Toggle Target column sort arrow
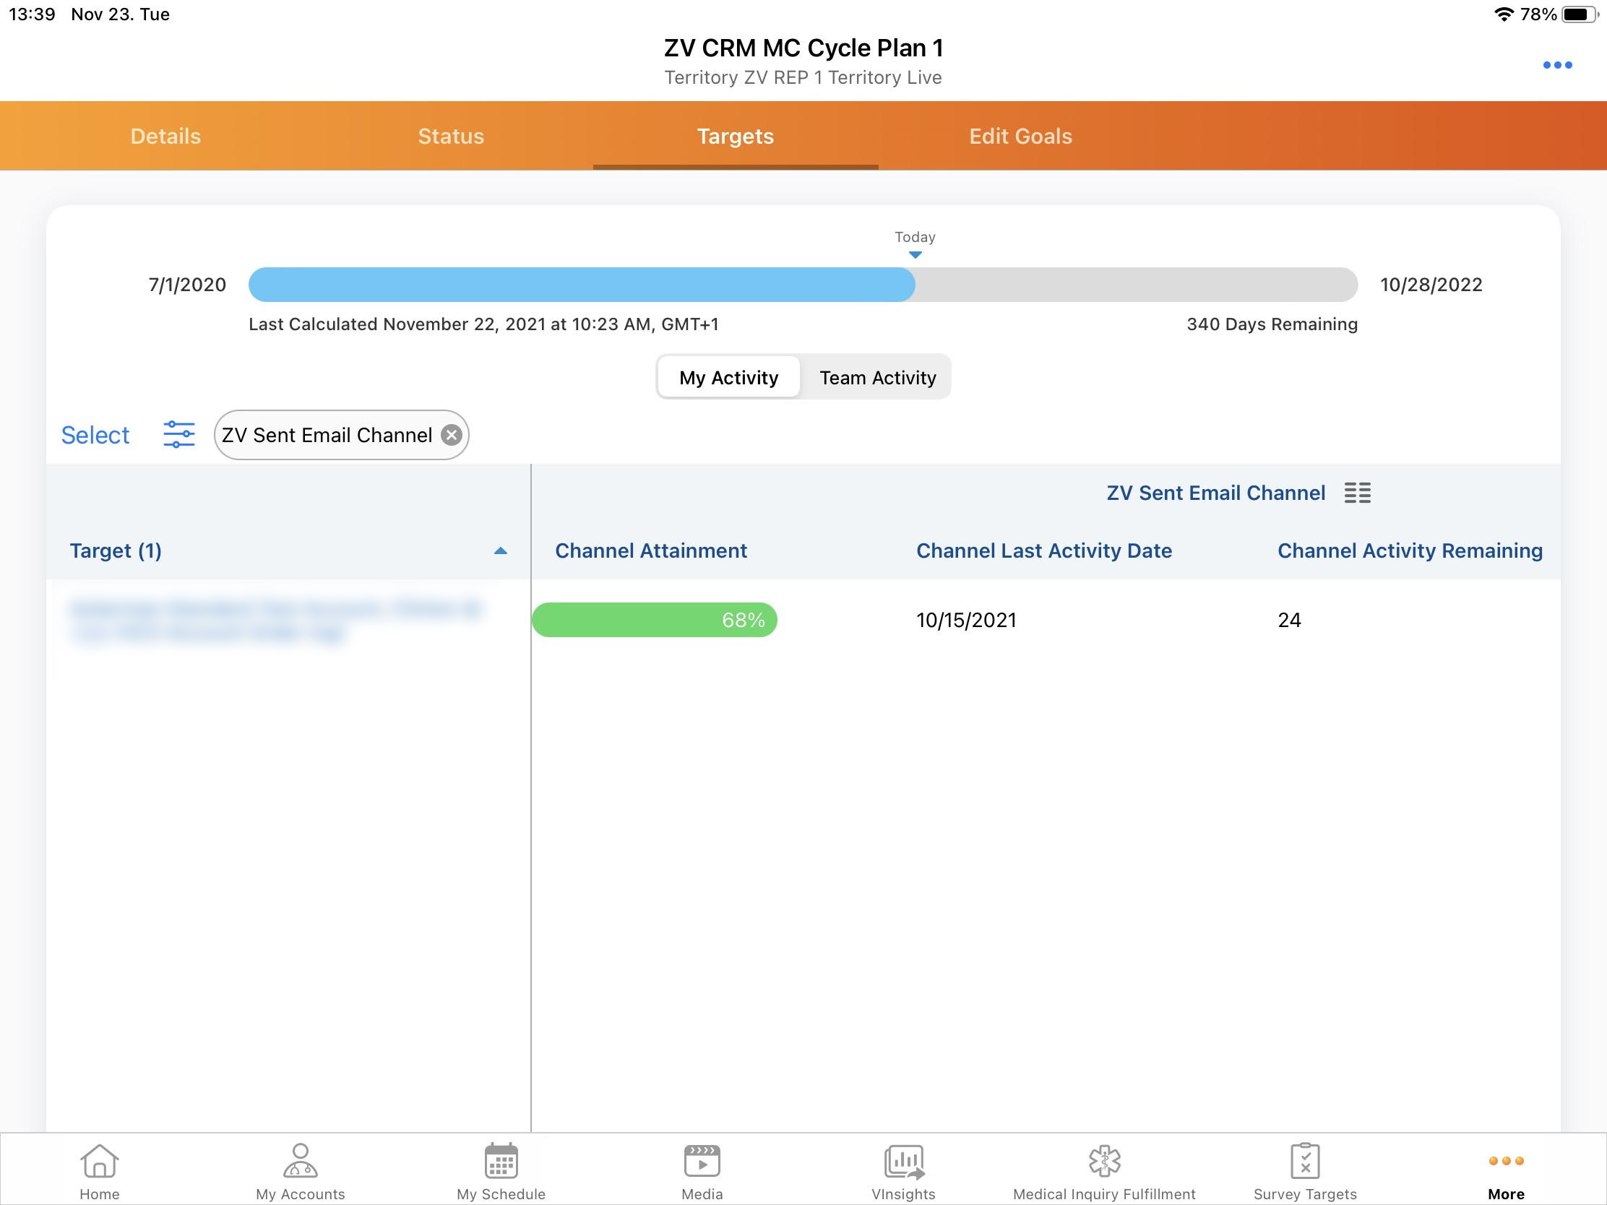Screen dimensions: 1607x1205 click(500, 550)
